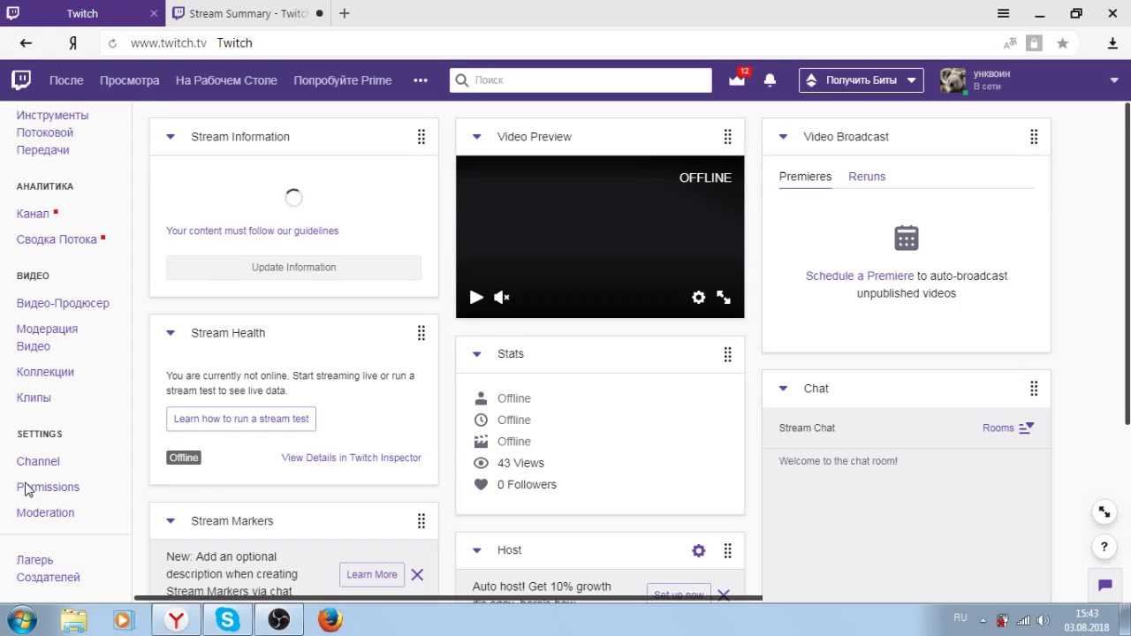Enter fullscreen in video preview

point(724,298)
